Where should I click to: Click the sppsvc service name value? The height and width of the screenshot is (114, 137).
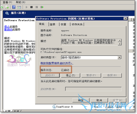(65, 31)
